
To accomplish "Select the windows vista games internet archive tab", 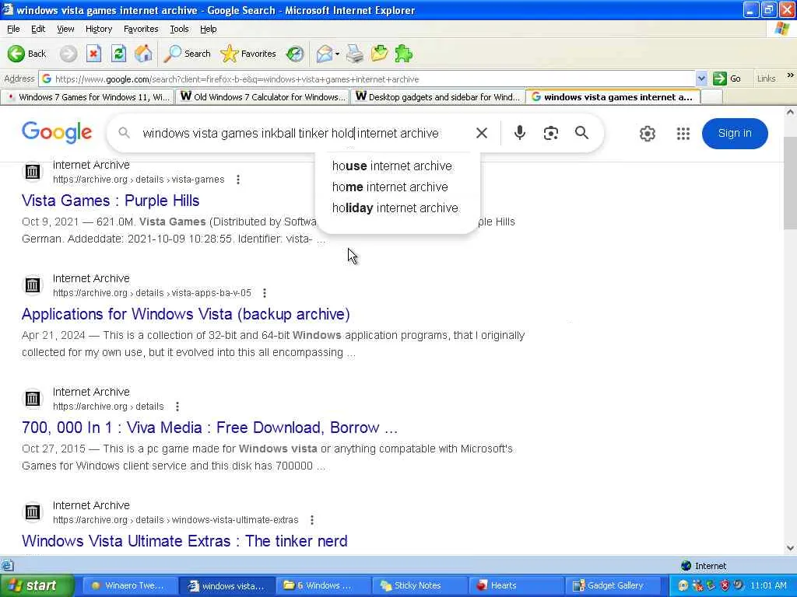I will tap(613, 96).
